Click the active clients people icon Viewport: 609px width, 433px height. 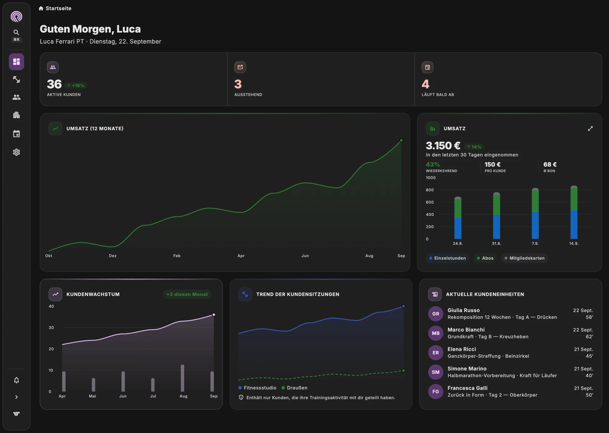coord(53,67)
